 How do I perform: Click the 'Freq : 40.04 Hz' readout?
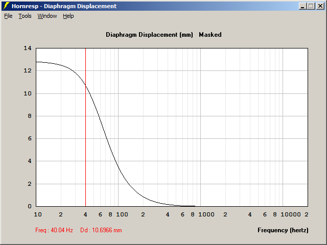pos(54,230)
